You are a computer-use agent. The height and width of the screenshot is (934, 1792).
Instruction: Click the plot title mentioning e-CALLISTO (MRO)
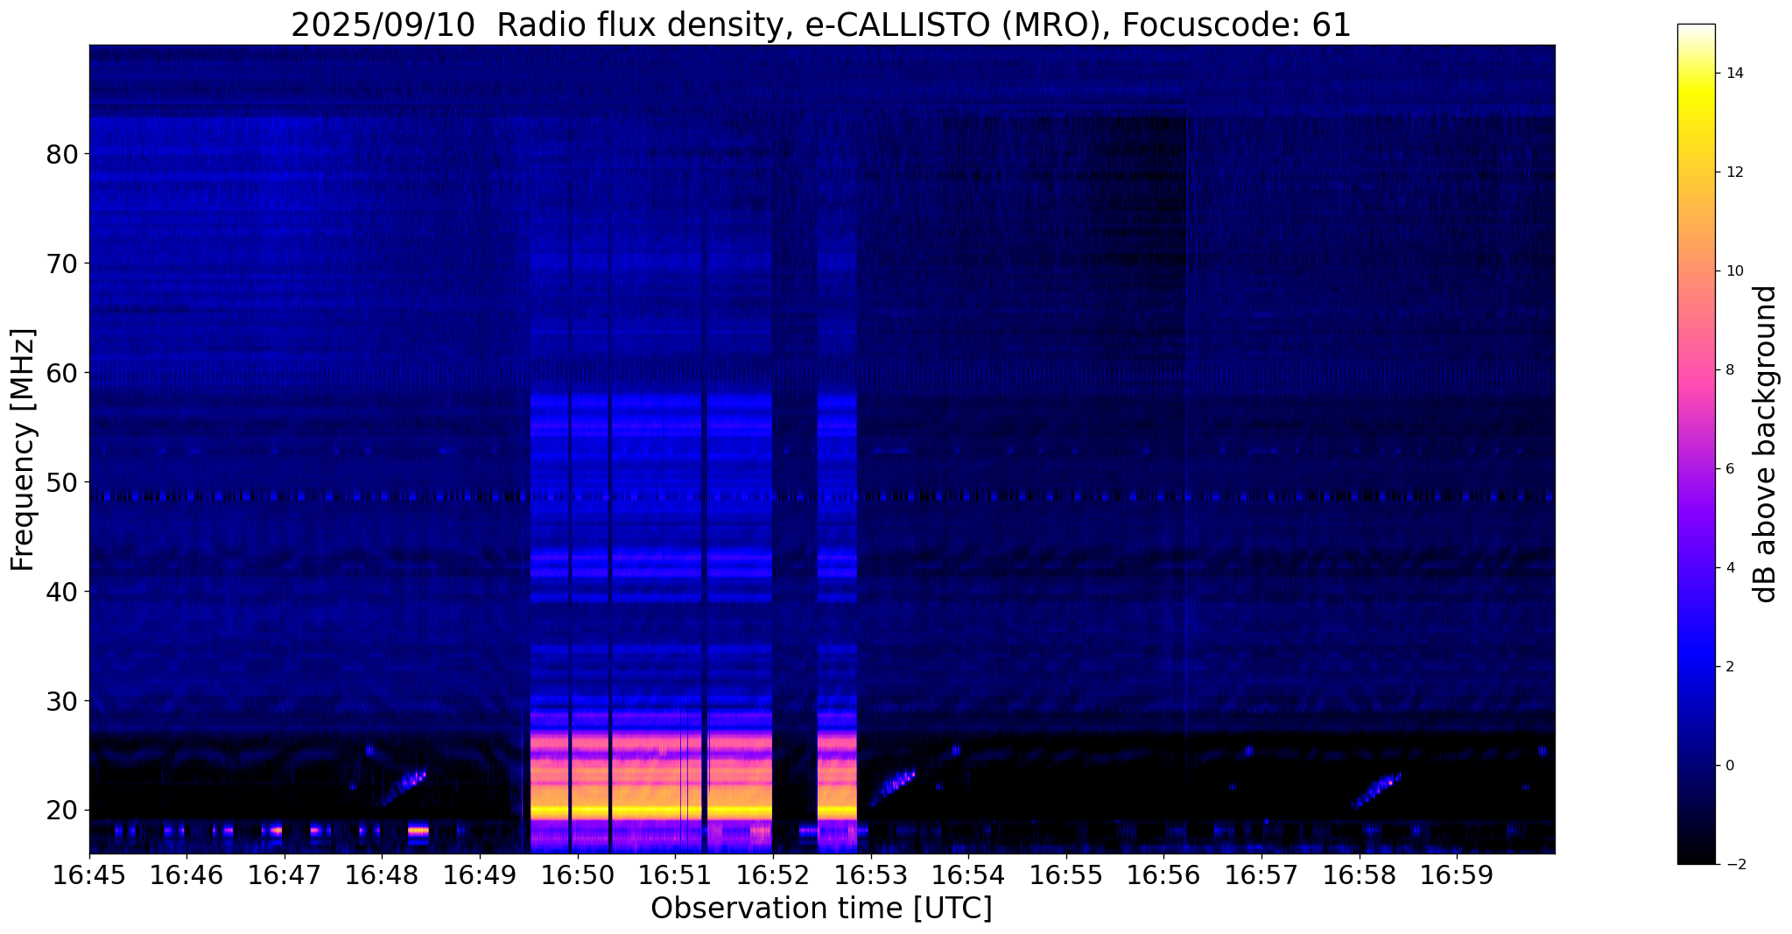(x=821, y=25)
